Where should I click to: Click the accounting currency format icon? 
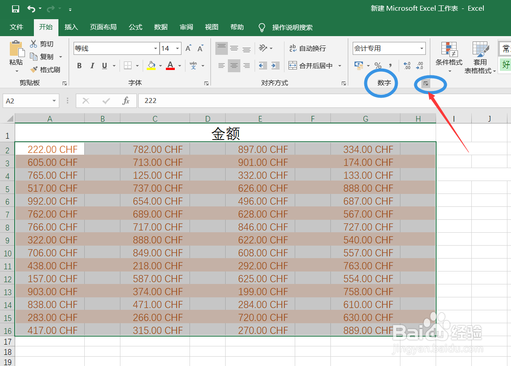[359, 66]
